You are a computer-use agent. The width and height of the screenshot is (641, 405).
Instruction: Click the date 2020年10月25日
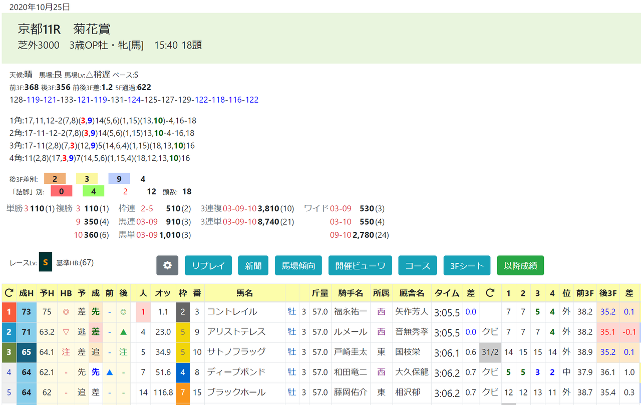(40, 7)
